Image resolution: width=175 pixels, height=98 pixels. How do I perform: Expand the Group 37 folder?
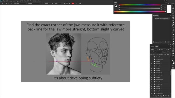pos(153,64)
